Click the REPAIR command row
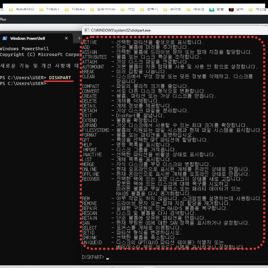Image resolution: width=268 pixels, height=268 pixels. [x=155, y=208]
